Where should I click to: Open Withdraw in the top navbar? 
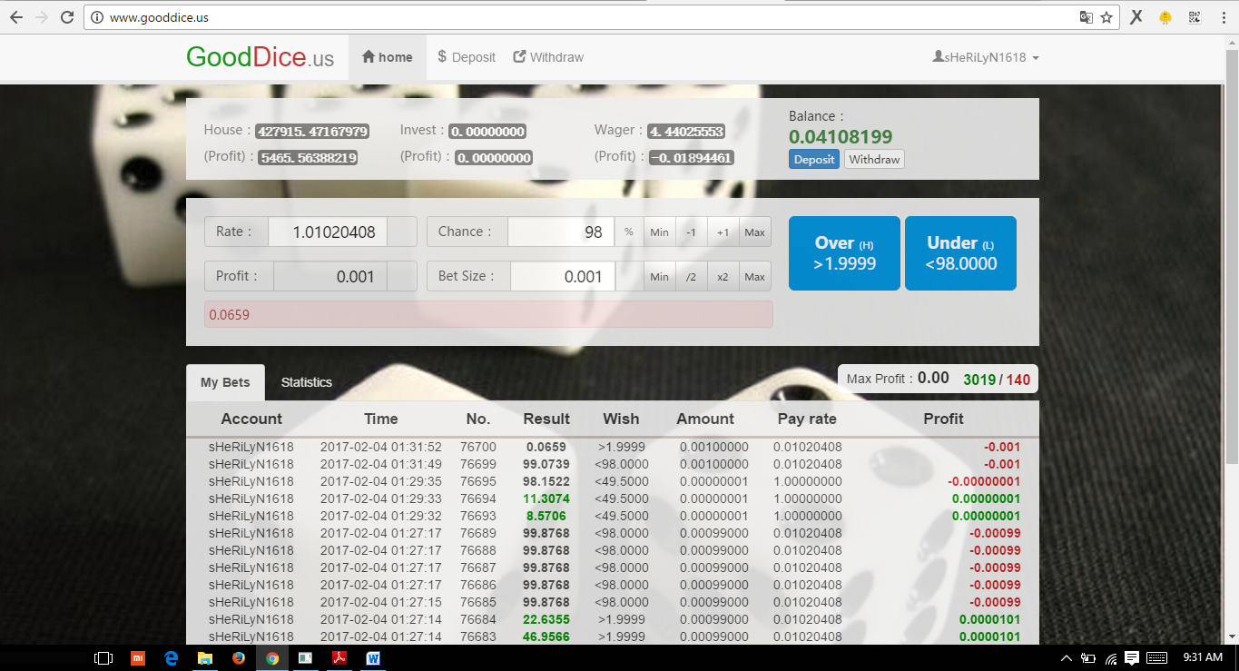point(548,57)
